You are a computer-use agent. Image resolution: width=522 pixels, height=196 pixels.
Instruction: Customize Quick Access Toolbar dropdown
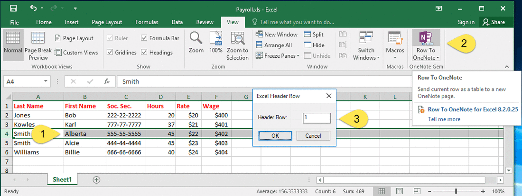(75, 8)
